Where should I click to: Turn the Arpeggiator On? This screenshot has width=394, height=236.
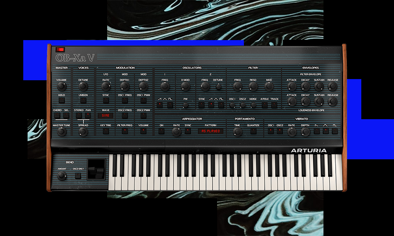tap(161, 131)
